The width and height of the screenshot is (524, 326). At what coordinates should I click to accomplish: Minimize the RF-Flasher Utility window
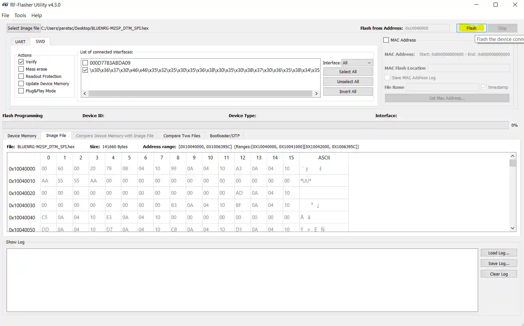(476, 5)
